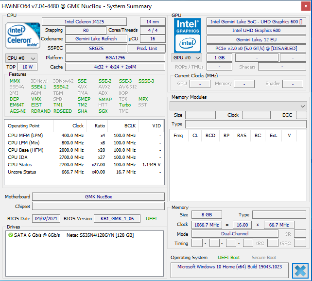Click the 14 nm process field
The height and width of the screenshot is (281, 312).
(153, 22)
